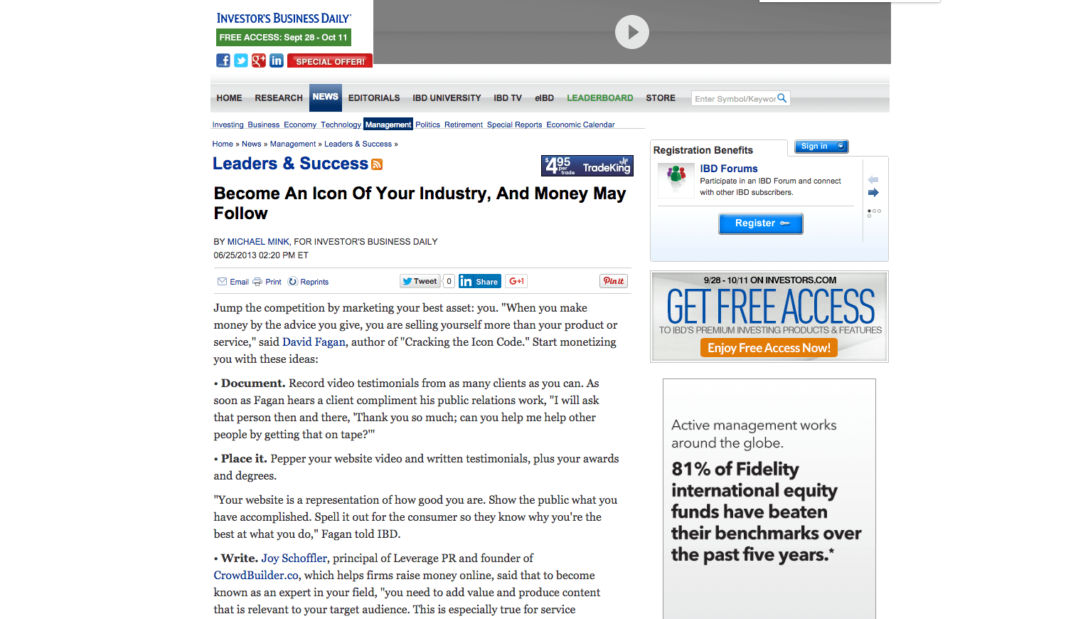Click the Email article icon
The width and height of the screenshot is (1083, 619).
222,282
